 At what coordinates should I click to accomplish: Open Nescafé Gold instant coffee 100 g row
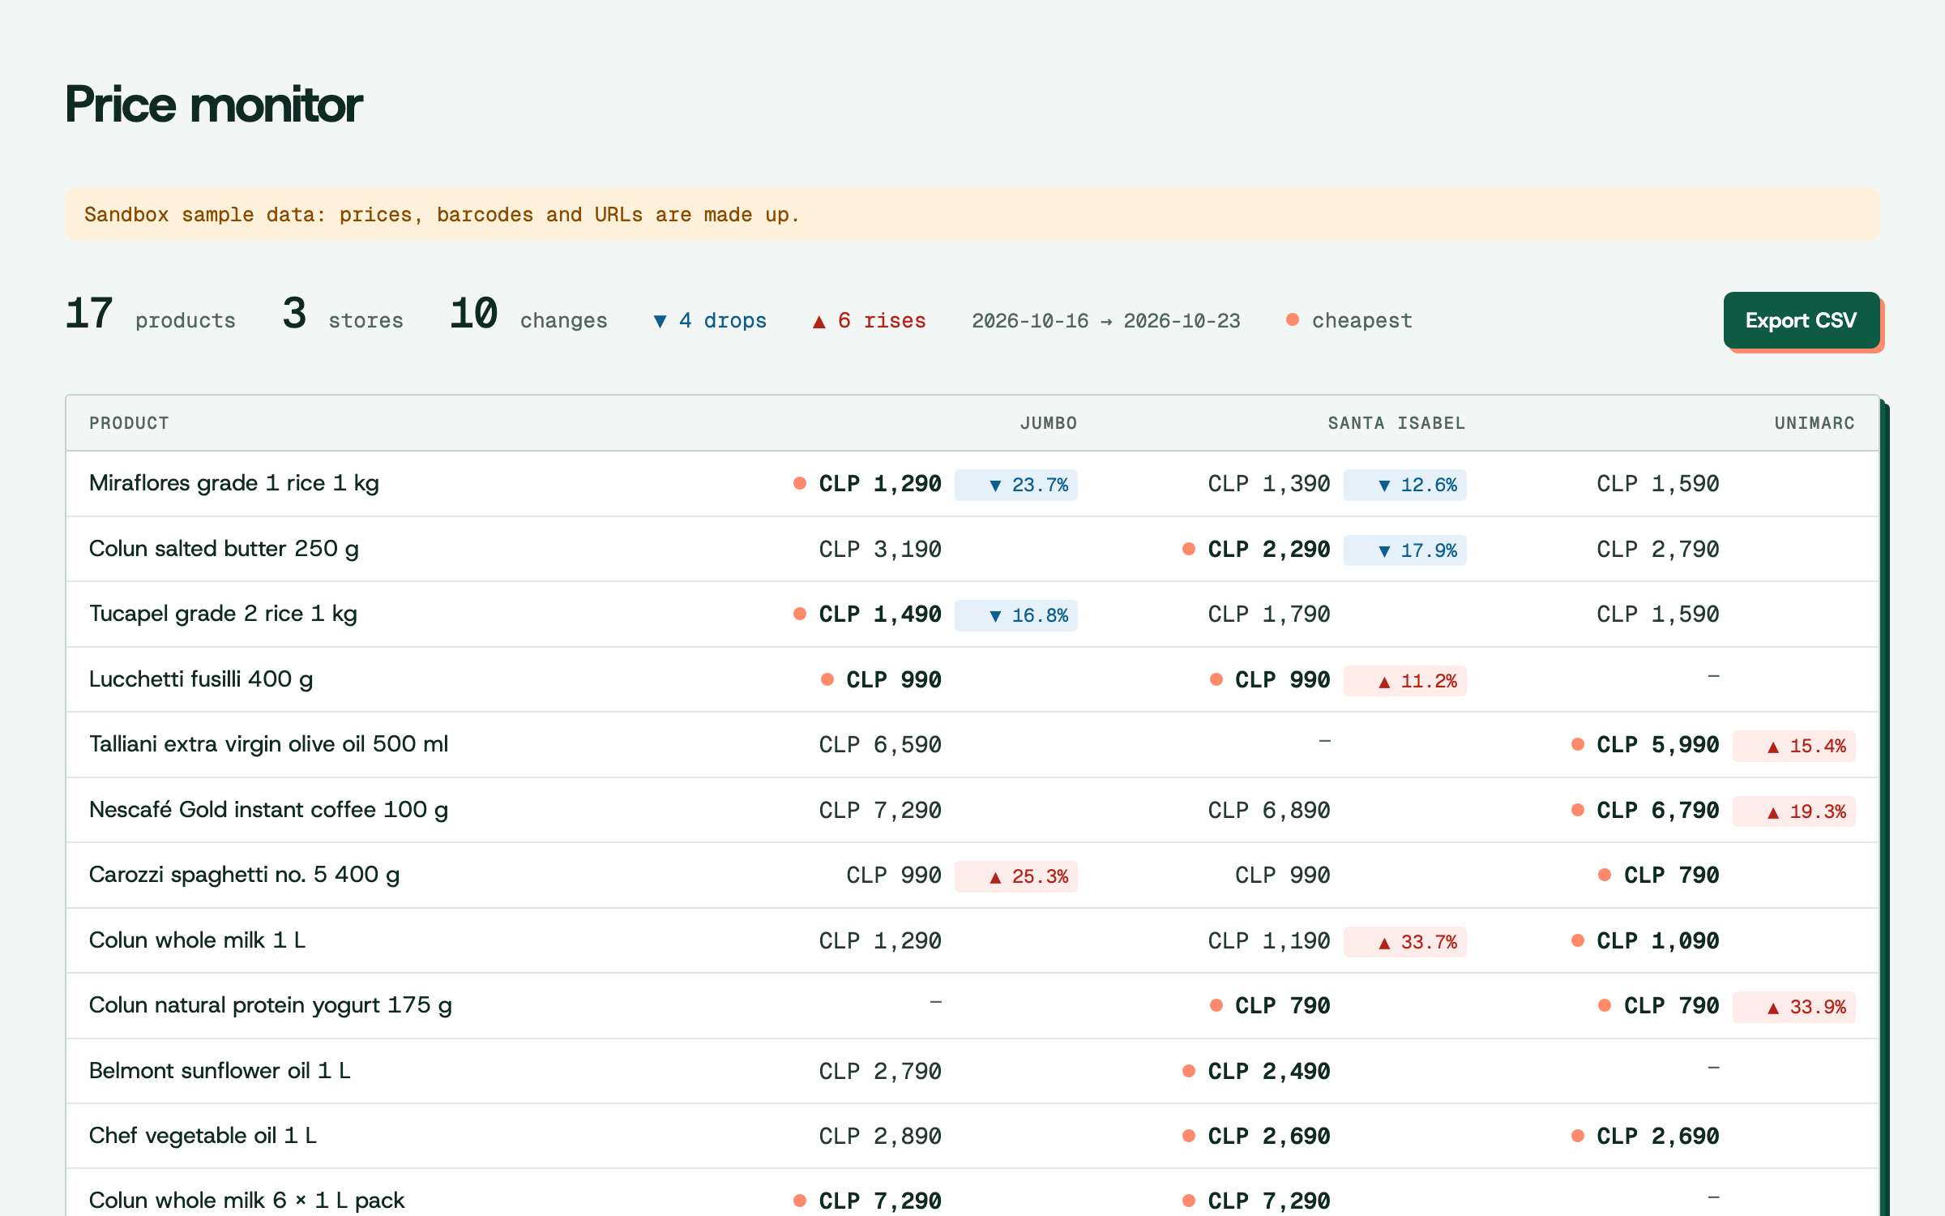pyautogui.click(x=972, y=810)
